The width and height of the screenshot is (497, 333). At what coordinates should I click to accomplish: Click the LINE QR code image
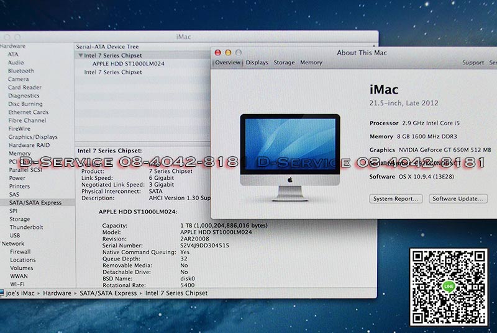[x=449, y=287]
